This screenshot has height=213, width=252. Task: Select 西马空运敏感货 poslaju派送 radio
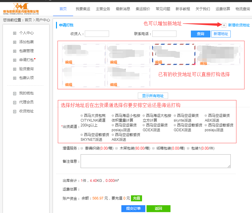coord(206,125)
